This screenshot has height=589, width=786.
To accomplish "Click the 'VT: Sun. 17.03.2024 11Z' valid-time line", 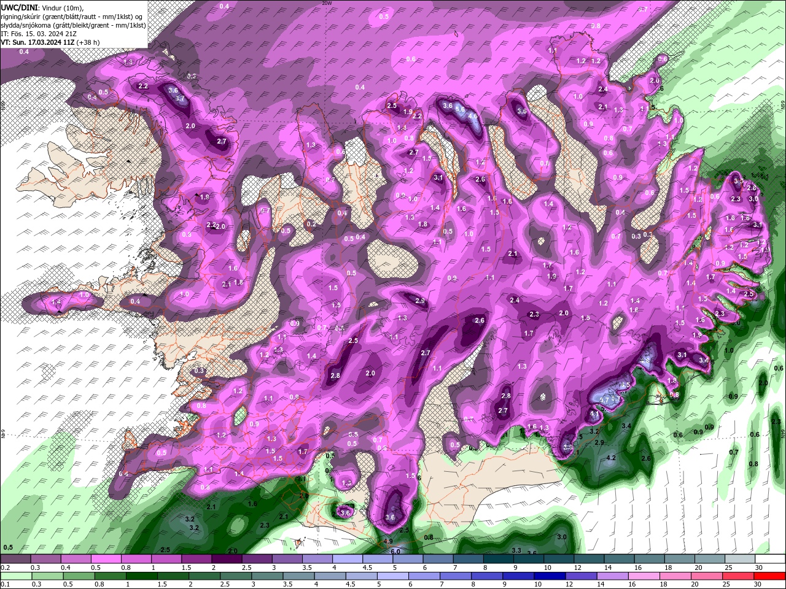I will pos(50,42).
